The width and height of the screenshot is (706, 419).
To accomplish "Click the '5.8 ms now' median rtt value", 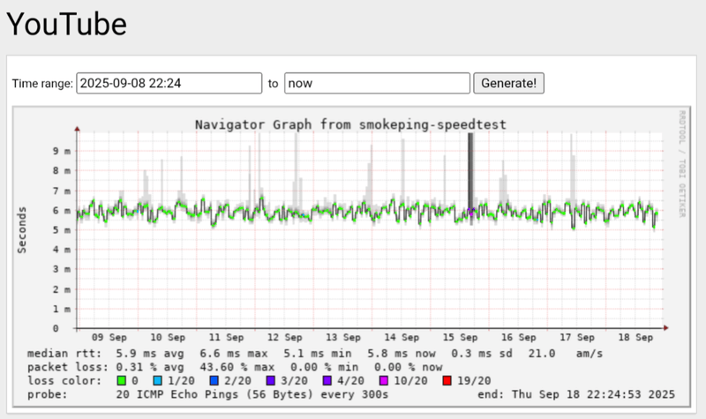I will click(x=402, y=354).
